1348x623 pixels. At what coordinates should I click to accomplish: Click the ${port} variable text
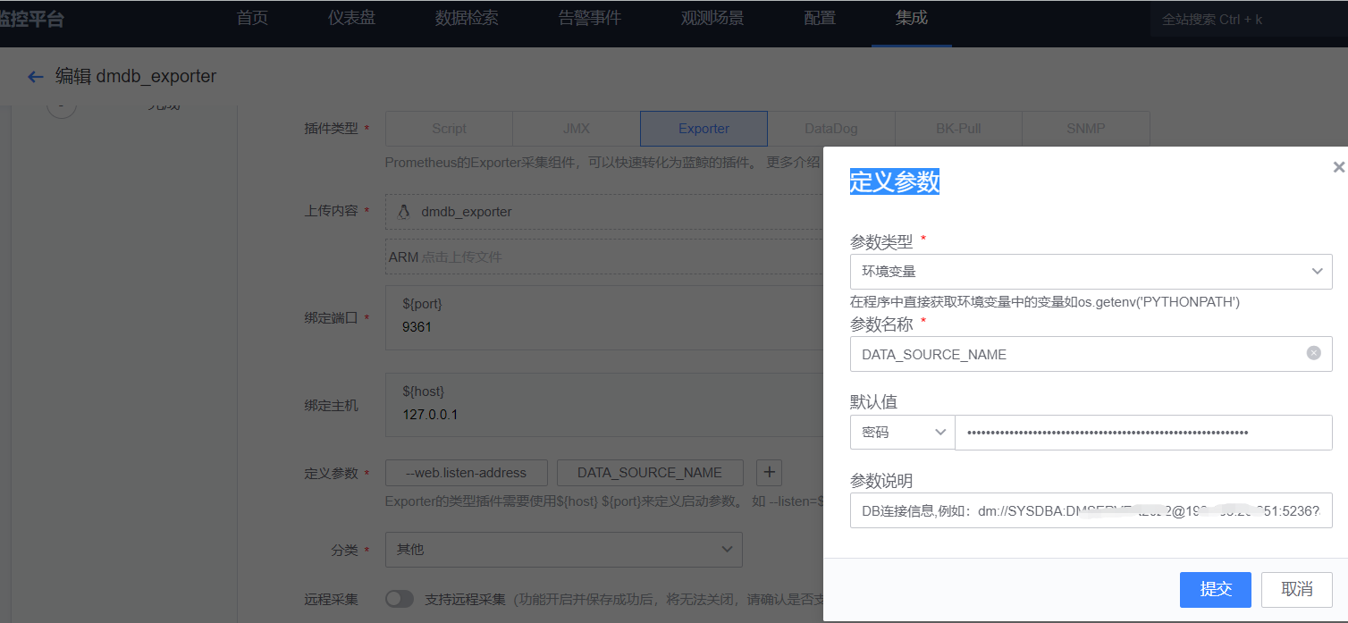pos(423,304)
